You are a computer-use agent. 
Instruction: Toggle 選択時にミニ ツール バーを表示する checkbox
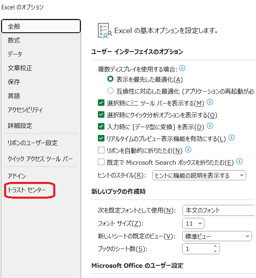tap(101, 103)
